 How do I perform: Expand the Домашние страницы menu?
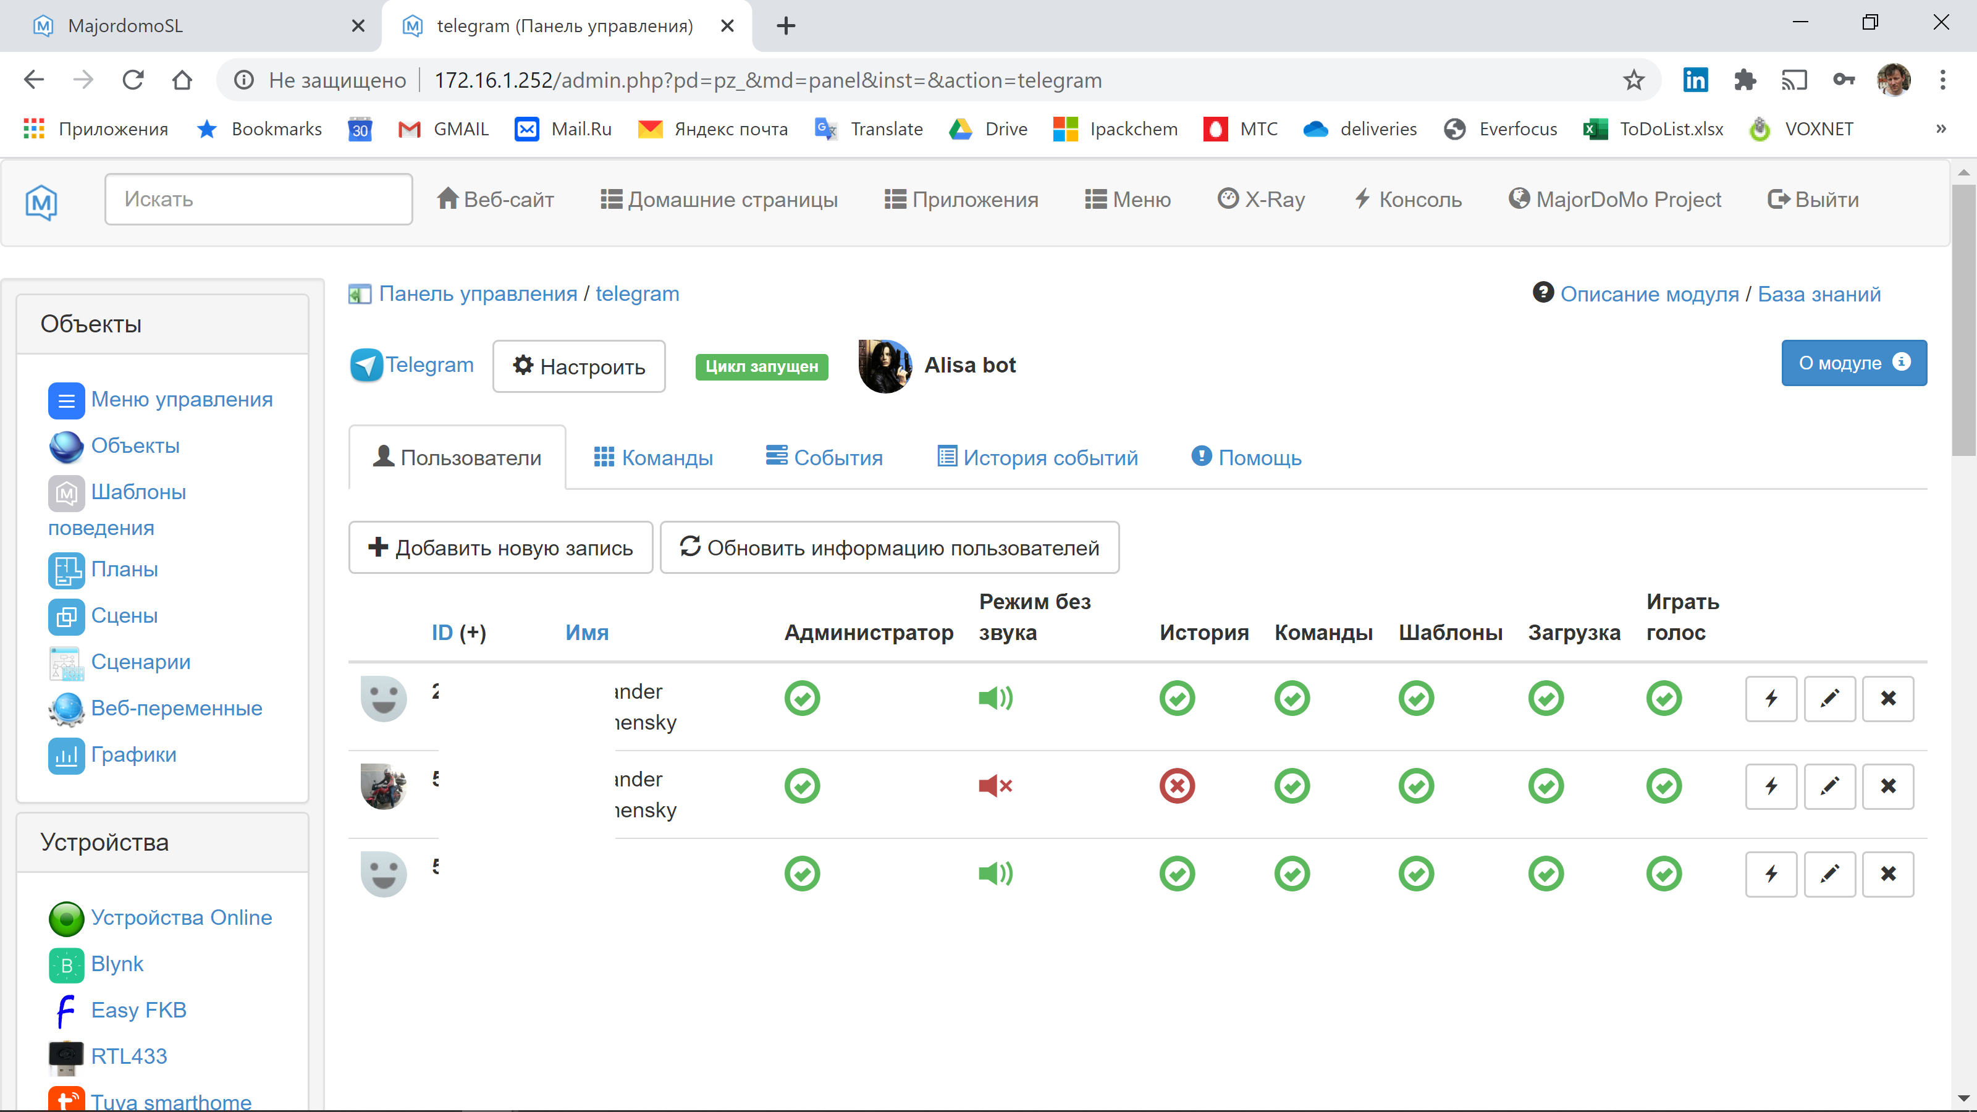[719, 200]
